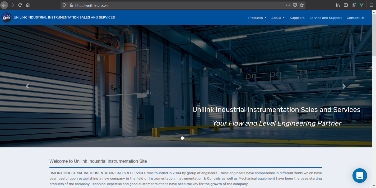376x188 pixels.
Task: Click the Welcome to Unilink heading
Action: point(98,161)
